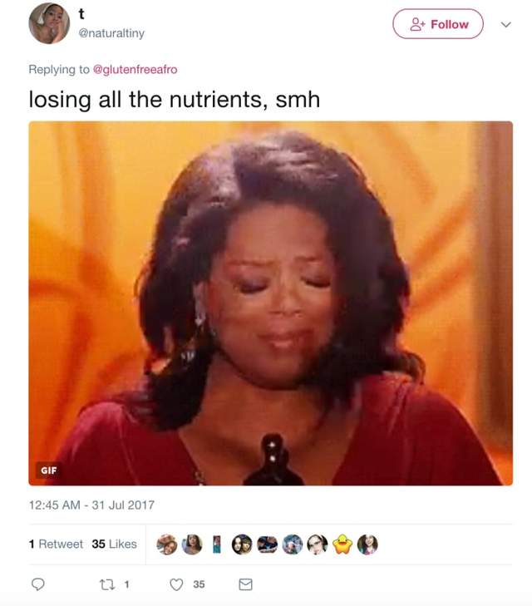
Task: View the 35 Likes list
Action: click(x=114, y=544)
